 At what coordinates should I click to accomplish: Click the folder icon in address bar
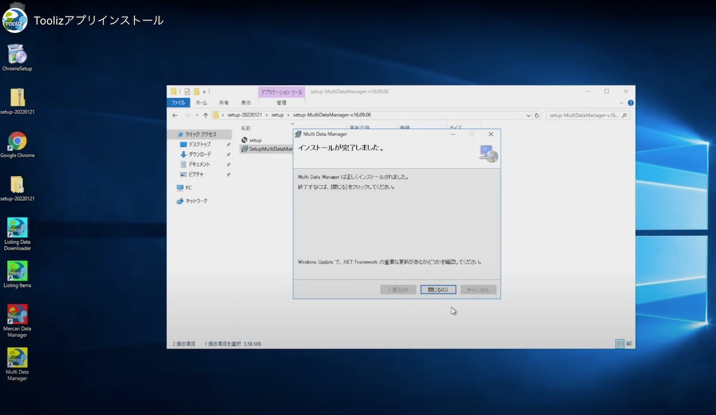click(216, 115)
